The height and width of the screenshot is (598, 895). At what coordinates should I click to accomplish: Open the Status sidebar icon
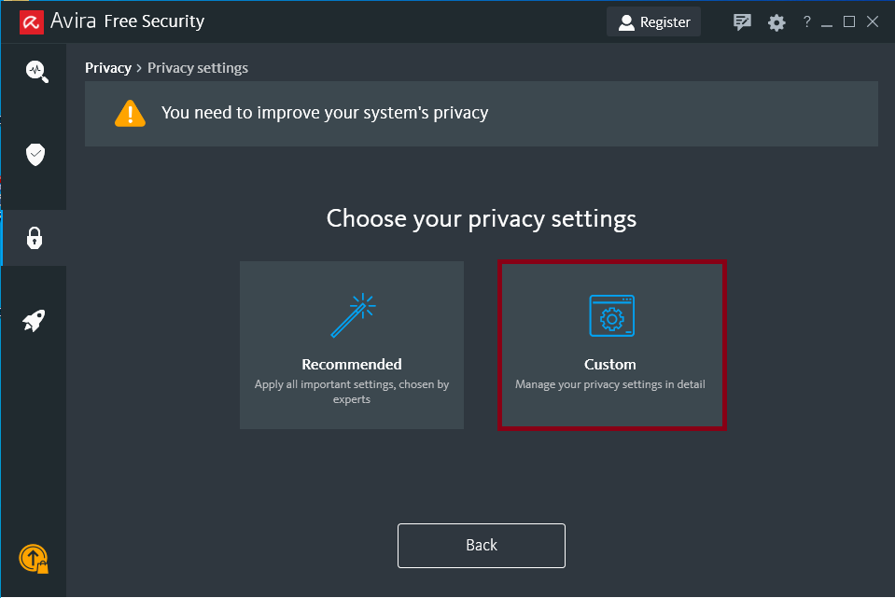click(35, 71)
